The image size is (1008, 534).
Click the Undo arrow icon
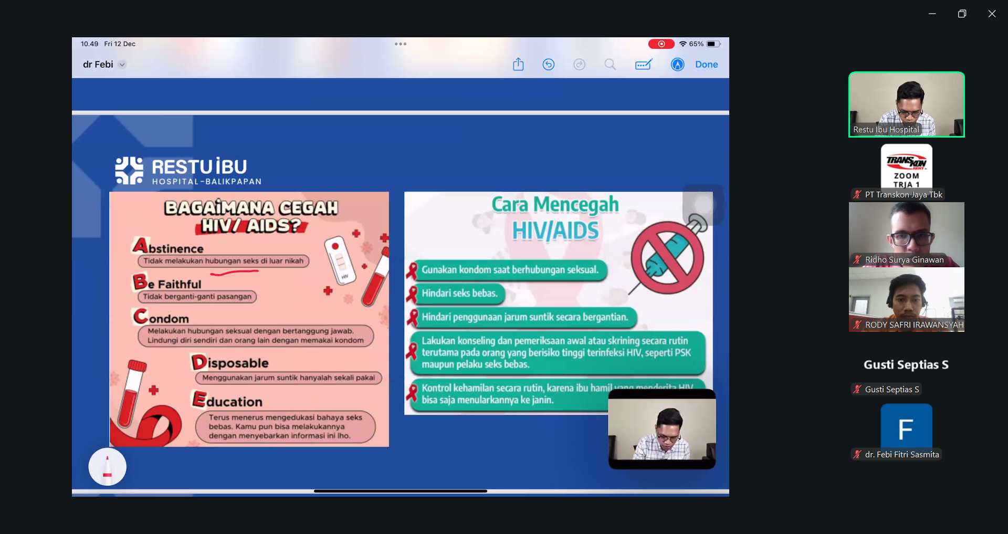[x=548, y=65]
